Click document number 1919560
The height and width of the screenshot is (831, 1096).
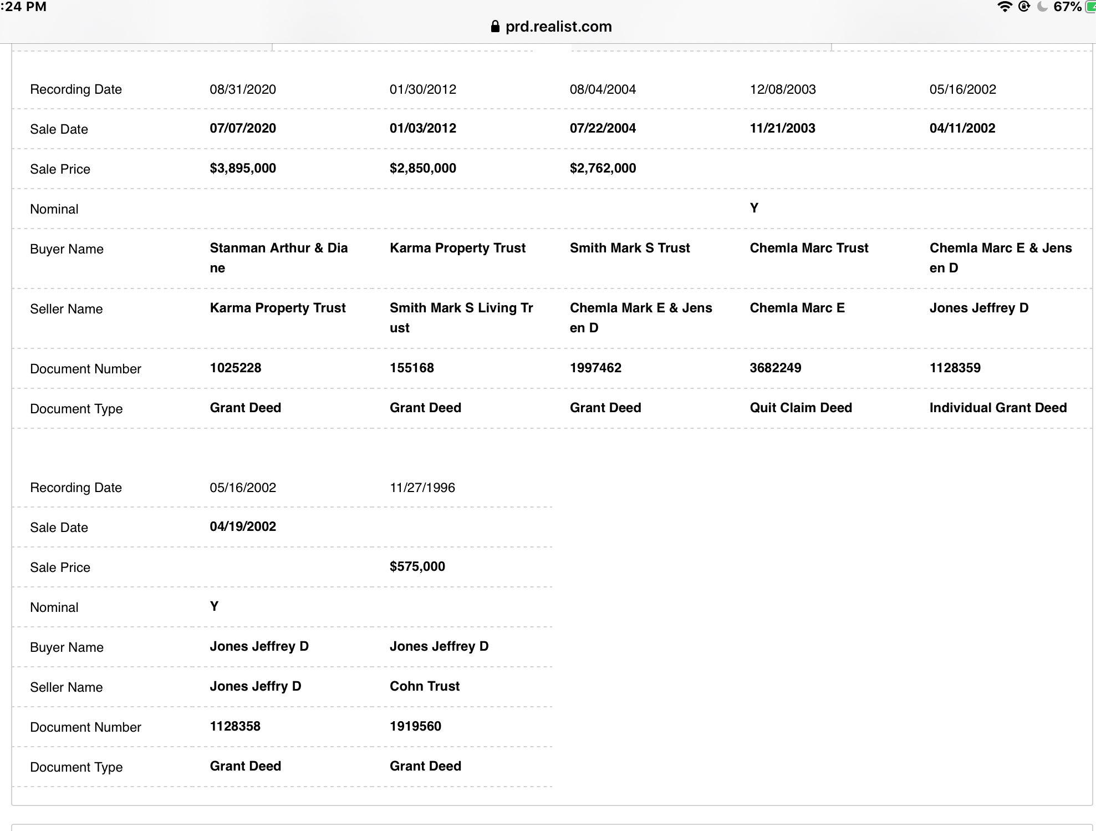point(415,726)
